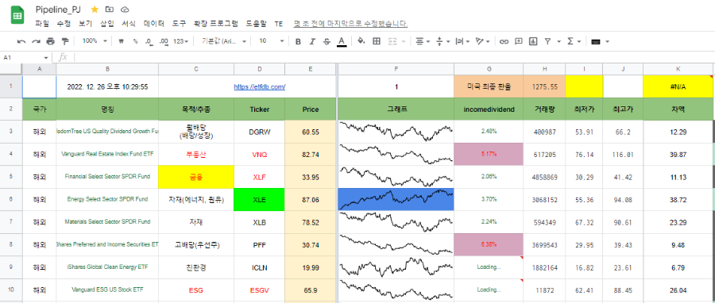
Task: Open the font size 10 dropdown
Action: (x=272, y=41)
